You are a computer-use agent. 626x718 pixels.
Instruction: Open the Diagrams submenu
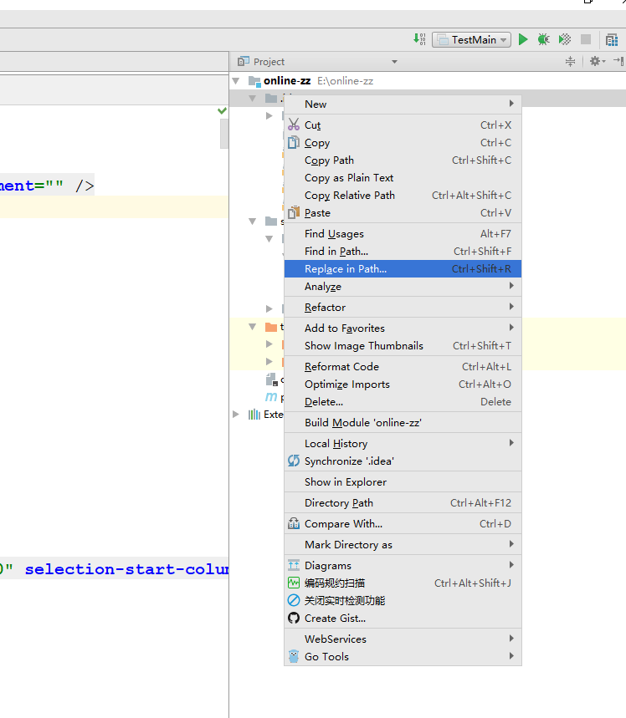pyautogui.click(x=403, y=566)
